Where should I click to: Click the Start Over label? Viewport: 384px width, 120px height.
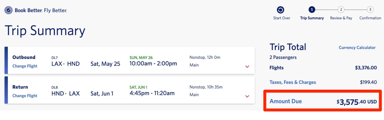coord(282,18)
